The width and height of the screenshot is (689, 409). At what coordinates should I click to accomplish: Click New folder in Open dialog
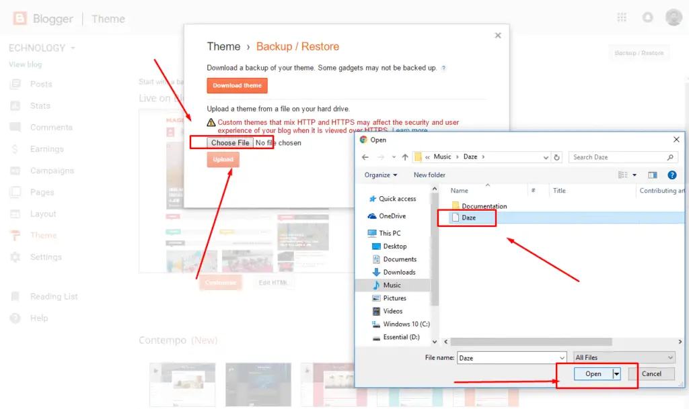click(x=429, y=175)
